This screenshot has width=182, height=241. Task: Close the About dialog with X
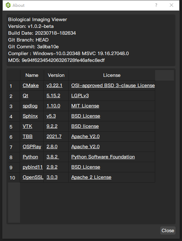point(171,5)
